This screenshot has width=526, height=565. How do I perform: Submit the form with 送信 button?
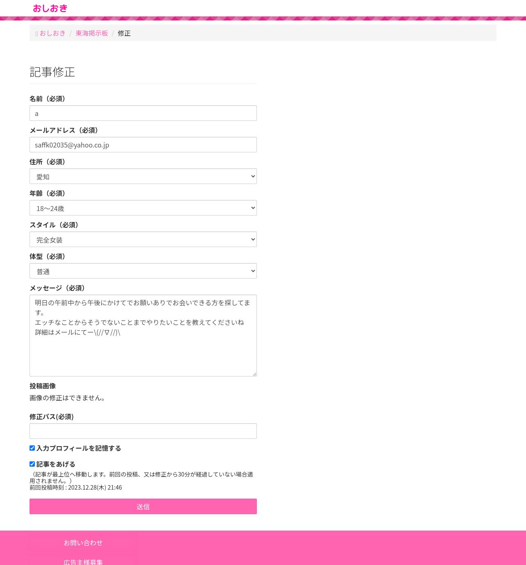[x=143, y=506]
